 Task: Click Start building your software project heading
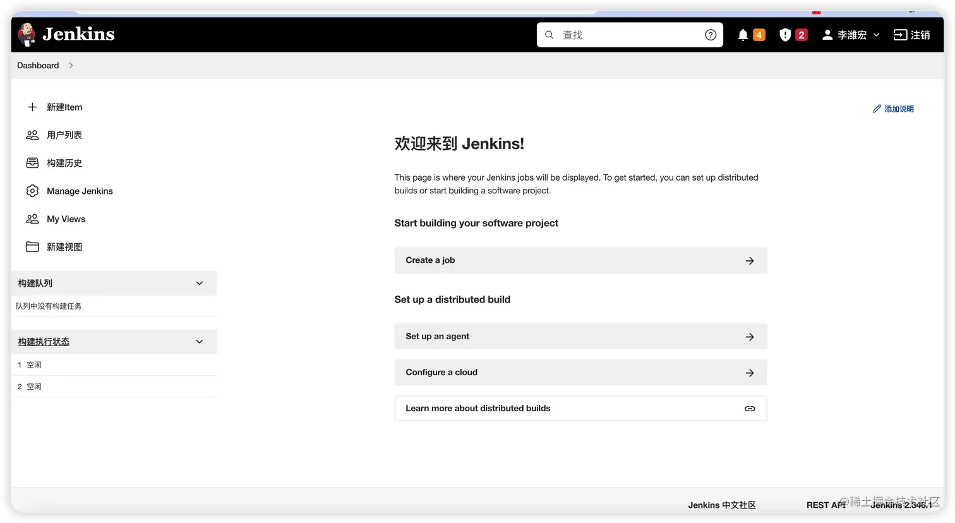click(x=476, y=223)
